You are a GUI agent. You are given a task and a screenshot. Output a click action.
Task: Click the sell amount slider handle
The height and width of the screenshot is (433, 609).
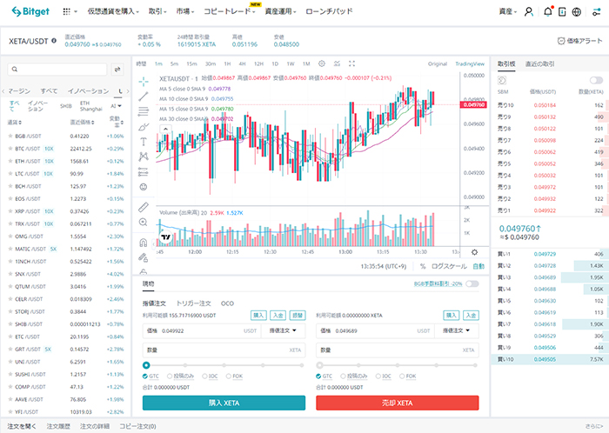pyautogui.click(x=319, y=365)
